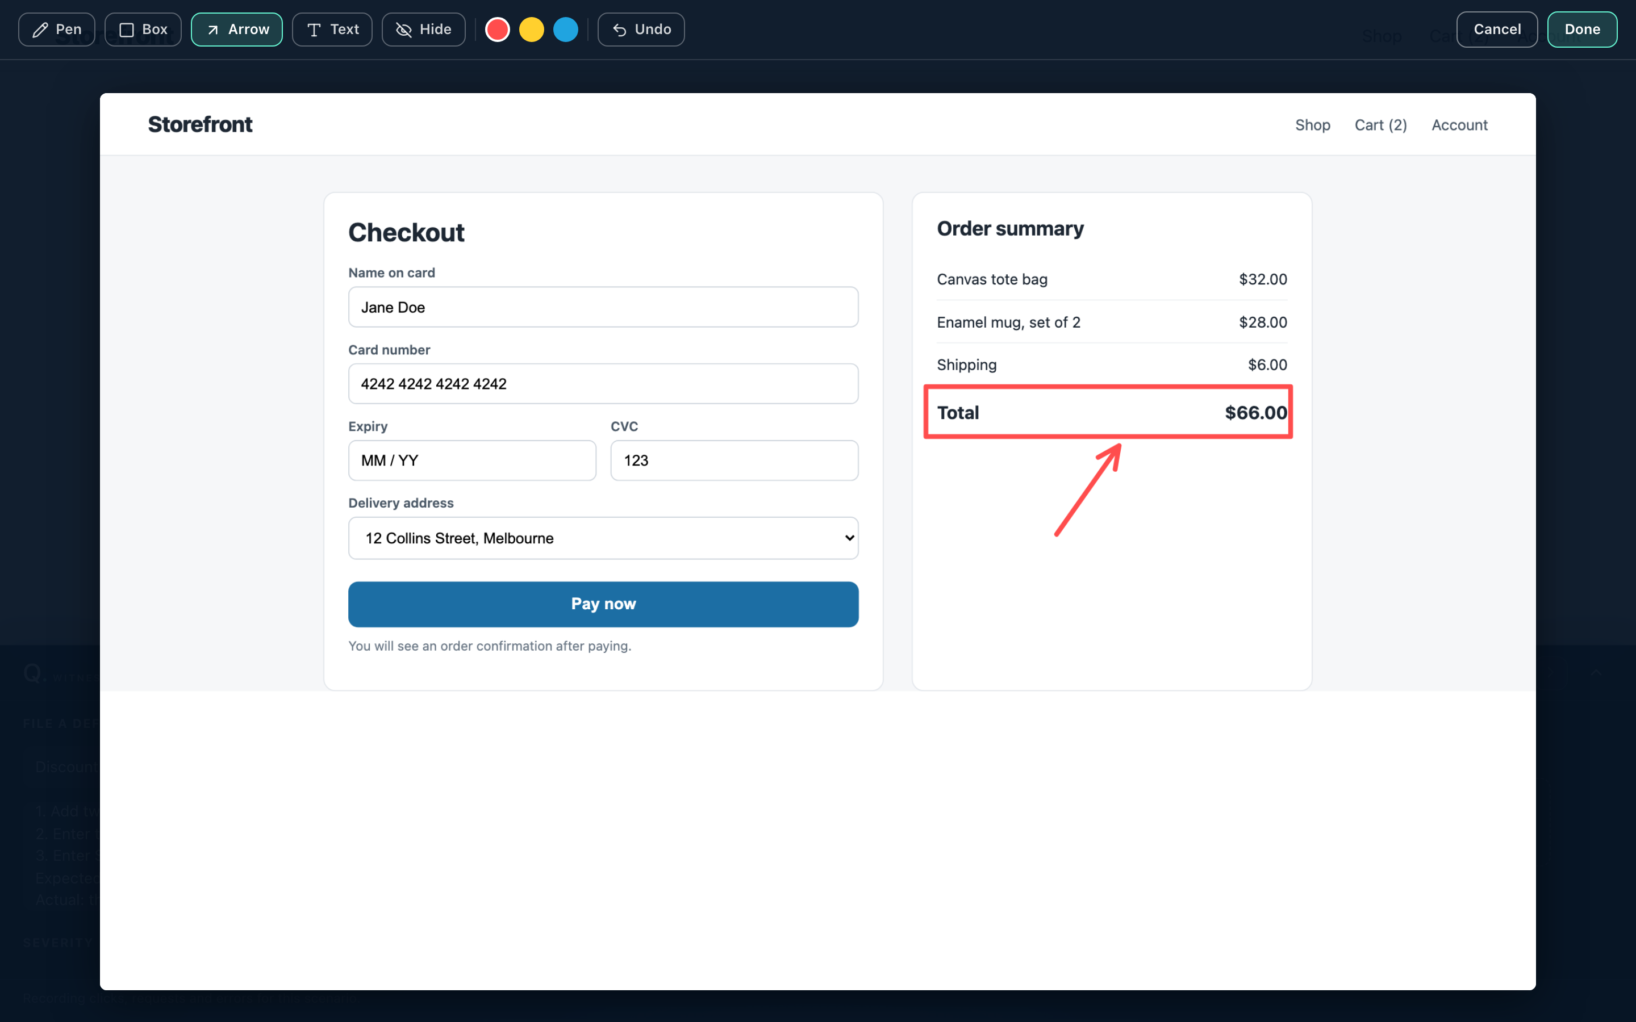Click the $28.00 price

click(1262, 322)
